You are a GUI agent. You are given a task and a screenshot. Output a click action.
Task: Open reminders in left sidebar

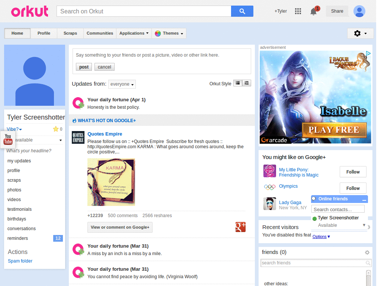[x=17, y=238]
